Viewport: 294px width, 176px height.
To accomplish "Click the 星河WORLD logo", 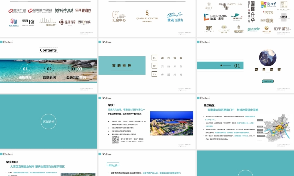I will click(64, 10).
